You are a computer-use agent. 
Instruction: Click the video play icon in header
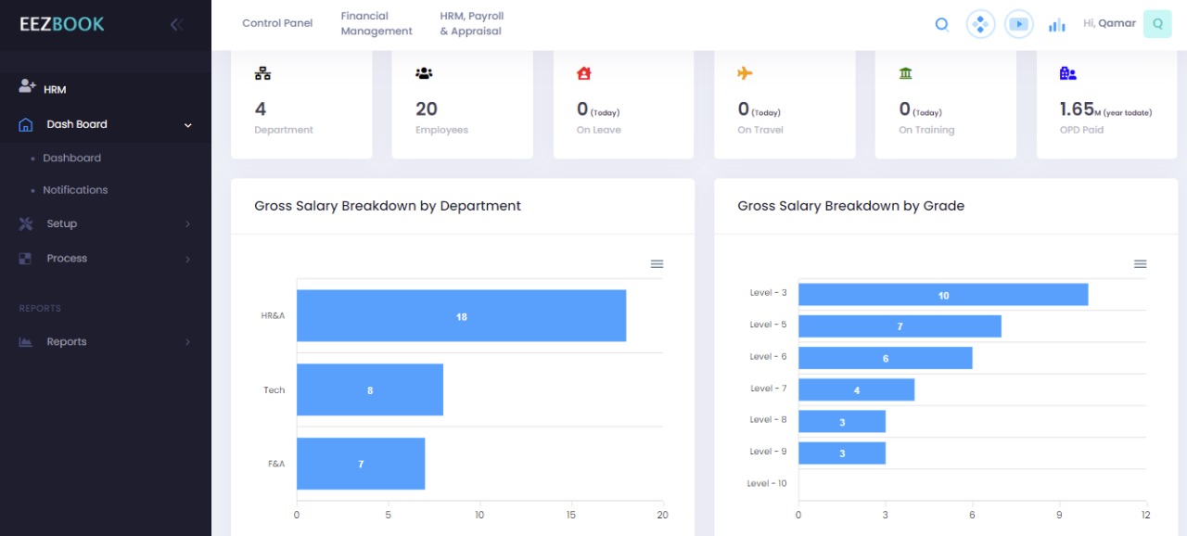(x=1019, y=24)
